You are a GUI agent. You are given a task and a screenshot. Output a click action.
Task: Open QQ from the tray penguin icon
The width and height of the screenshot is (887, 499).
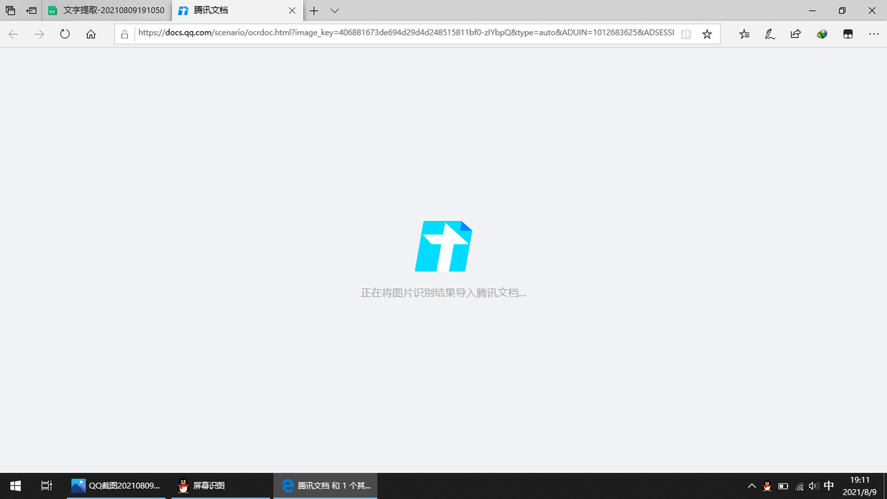[767, 486]
